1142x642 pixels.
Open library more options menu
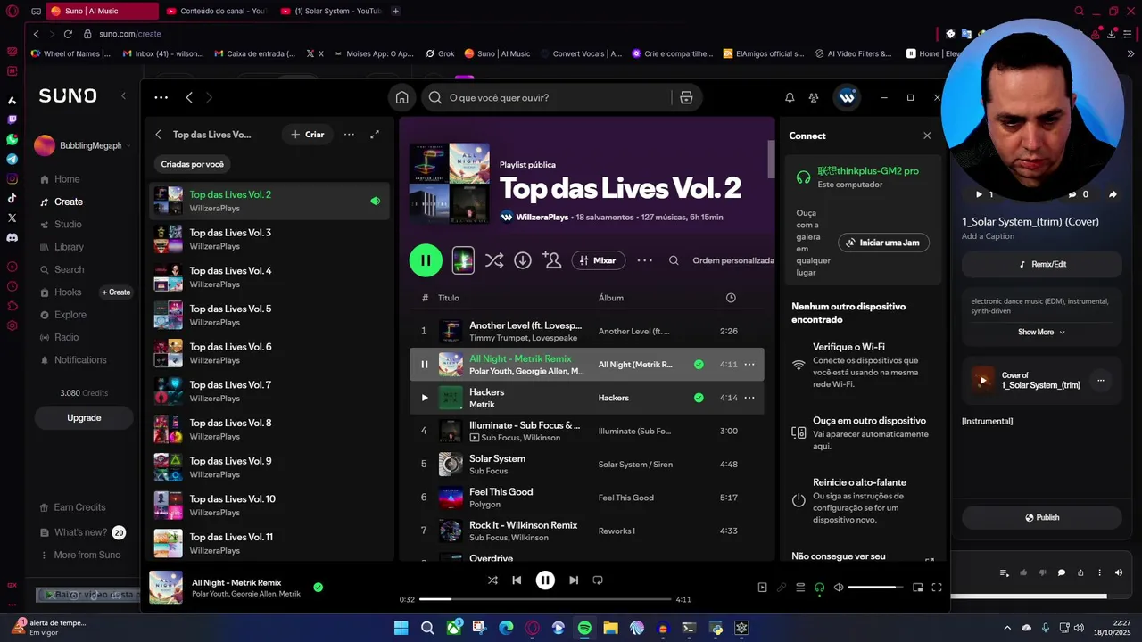coord(349,135)
